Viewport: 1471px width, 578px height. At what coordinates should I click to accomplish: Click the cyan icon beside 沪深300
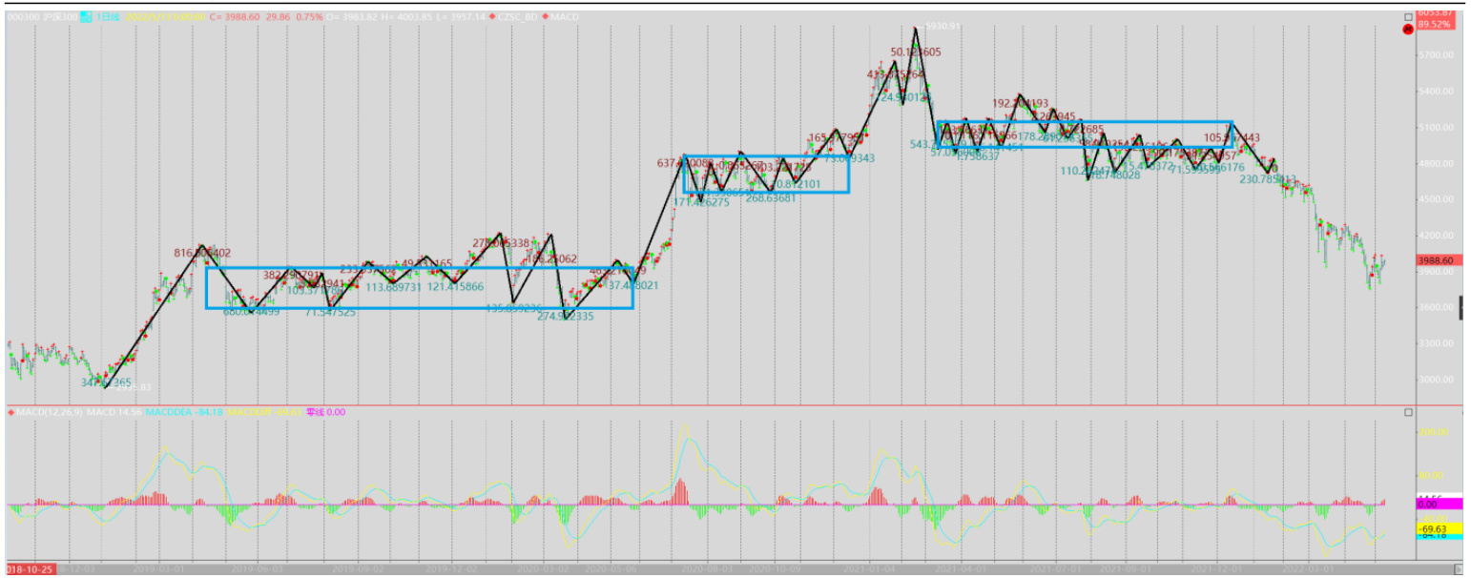(x=85, y=16)
